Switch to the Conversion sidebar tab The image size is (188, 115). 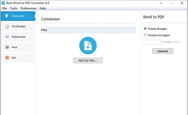click(18, 16)
